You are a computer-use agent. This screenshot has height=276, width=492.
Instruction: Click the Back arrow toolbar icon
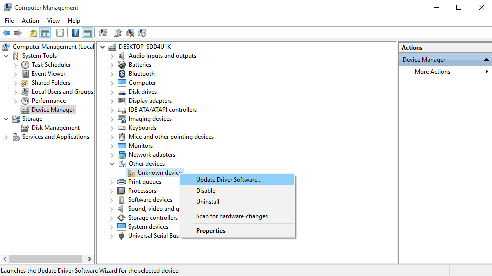tap(6, 33)
